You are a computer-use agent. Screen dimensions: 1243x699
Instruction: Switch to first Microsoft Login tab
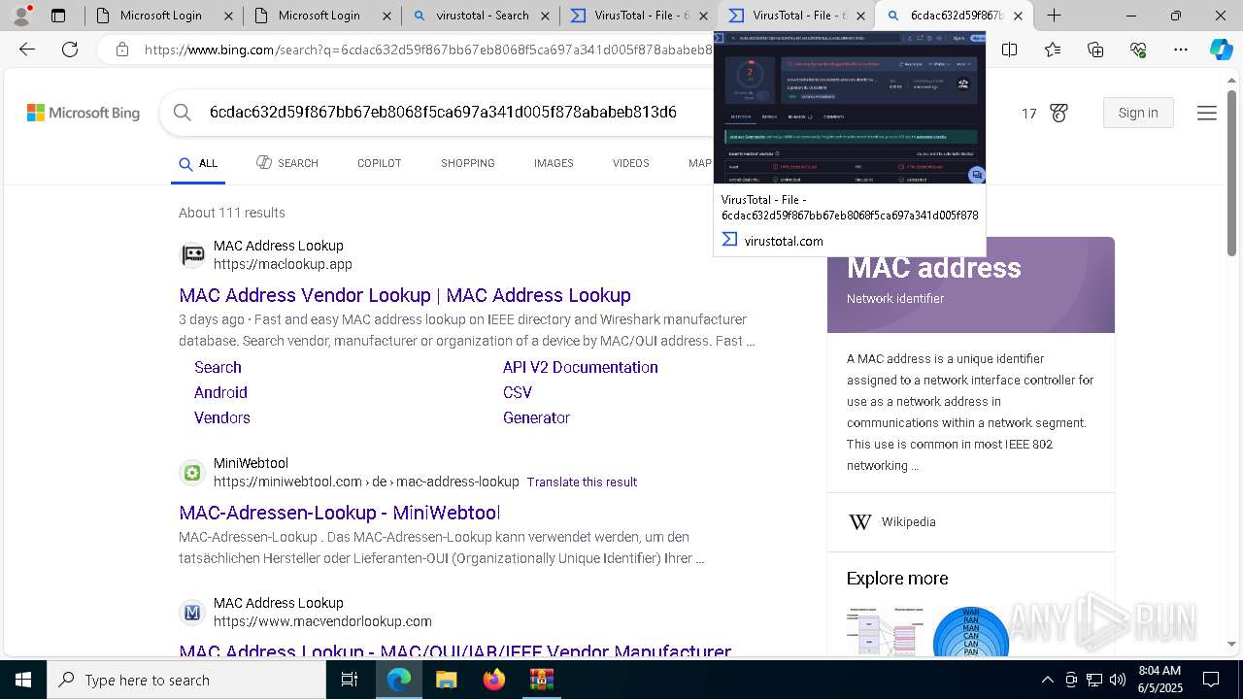point(164,16)
